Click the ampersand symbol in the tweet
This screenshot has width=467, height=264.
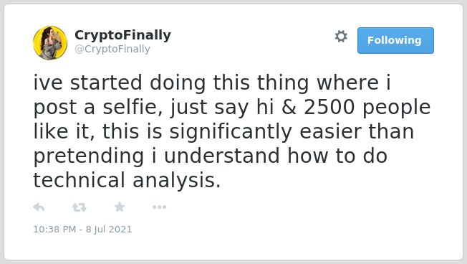point(289,107)
